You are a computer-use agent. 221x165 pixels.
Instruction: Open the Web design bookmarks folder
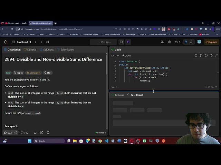click(x=129, y=34)
